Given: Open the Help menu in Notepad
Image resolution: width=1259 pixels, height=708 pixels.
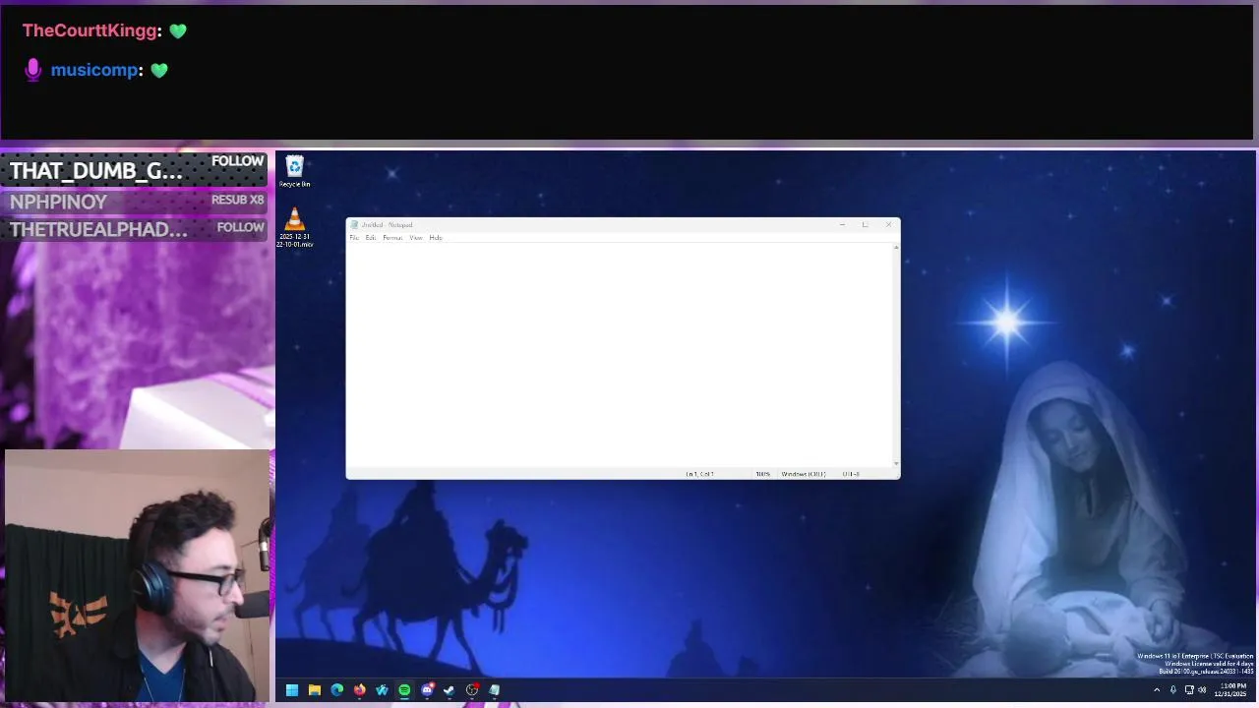Looking at the screenshot, I should pos(436,238).
